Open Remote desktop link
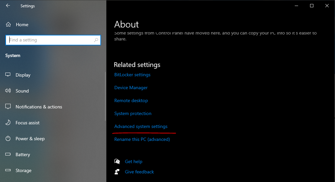This screenshot has height=182, width=335. [x=131, y=100]
